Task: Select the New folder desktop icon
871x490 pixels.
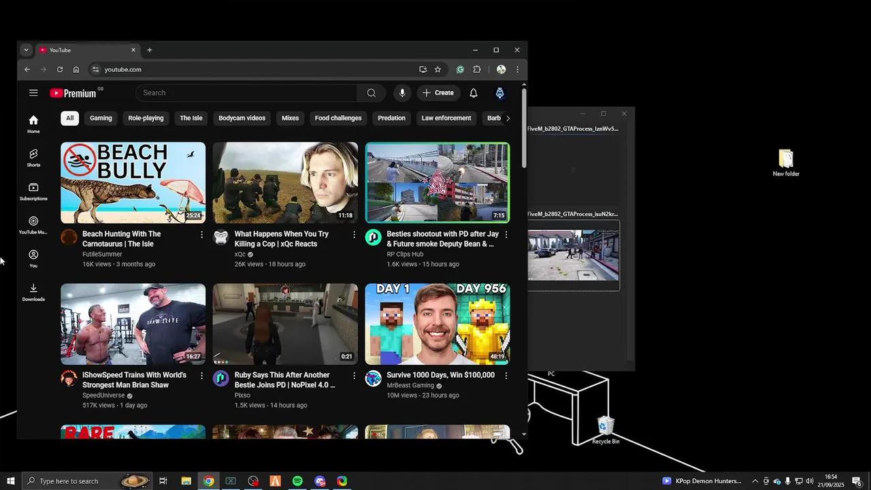Action: click(786, 163)
